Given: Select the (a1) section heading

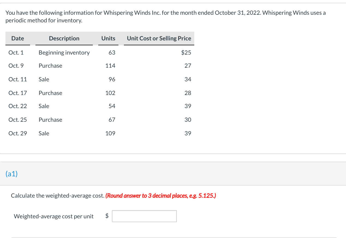Looking at the screenshot, I should [11, 174].
